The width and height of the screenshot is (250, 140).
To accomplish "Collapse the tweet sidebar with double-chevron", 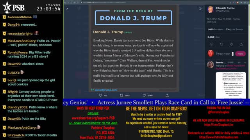I will click(200, 9).
